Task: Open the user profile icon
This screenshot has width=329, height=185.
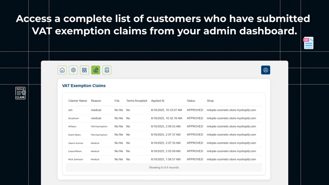Action: point(266,70)
